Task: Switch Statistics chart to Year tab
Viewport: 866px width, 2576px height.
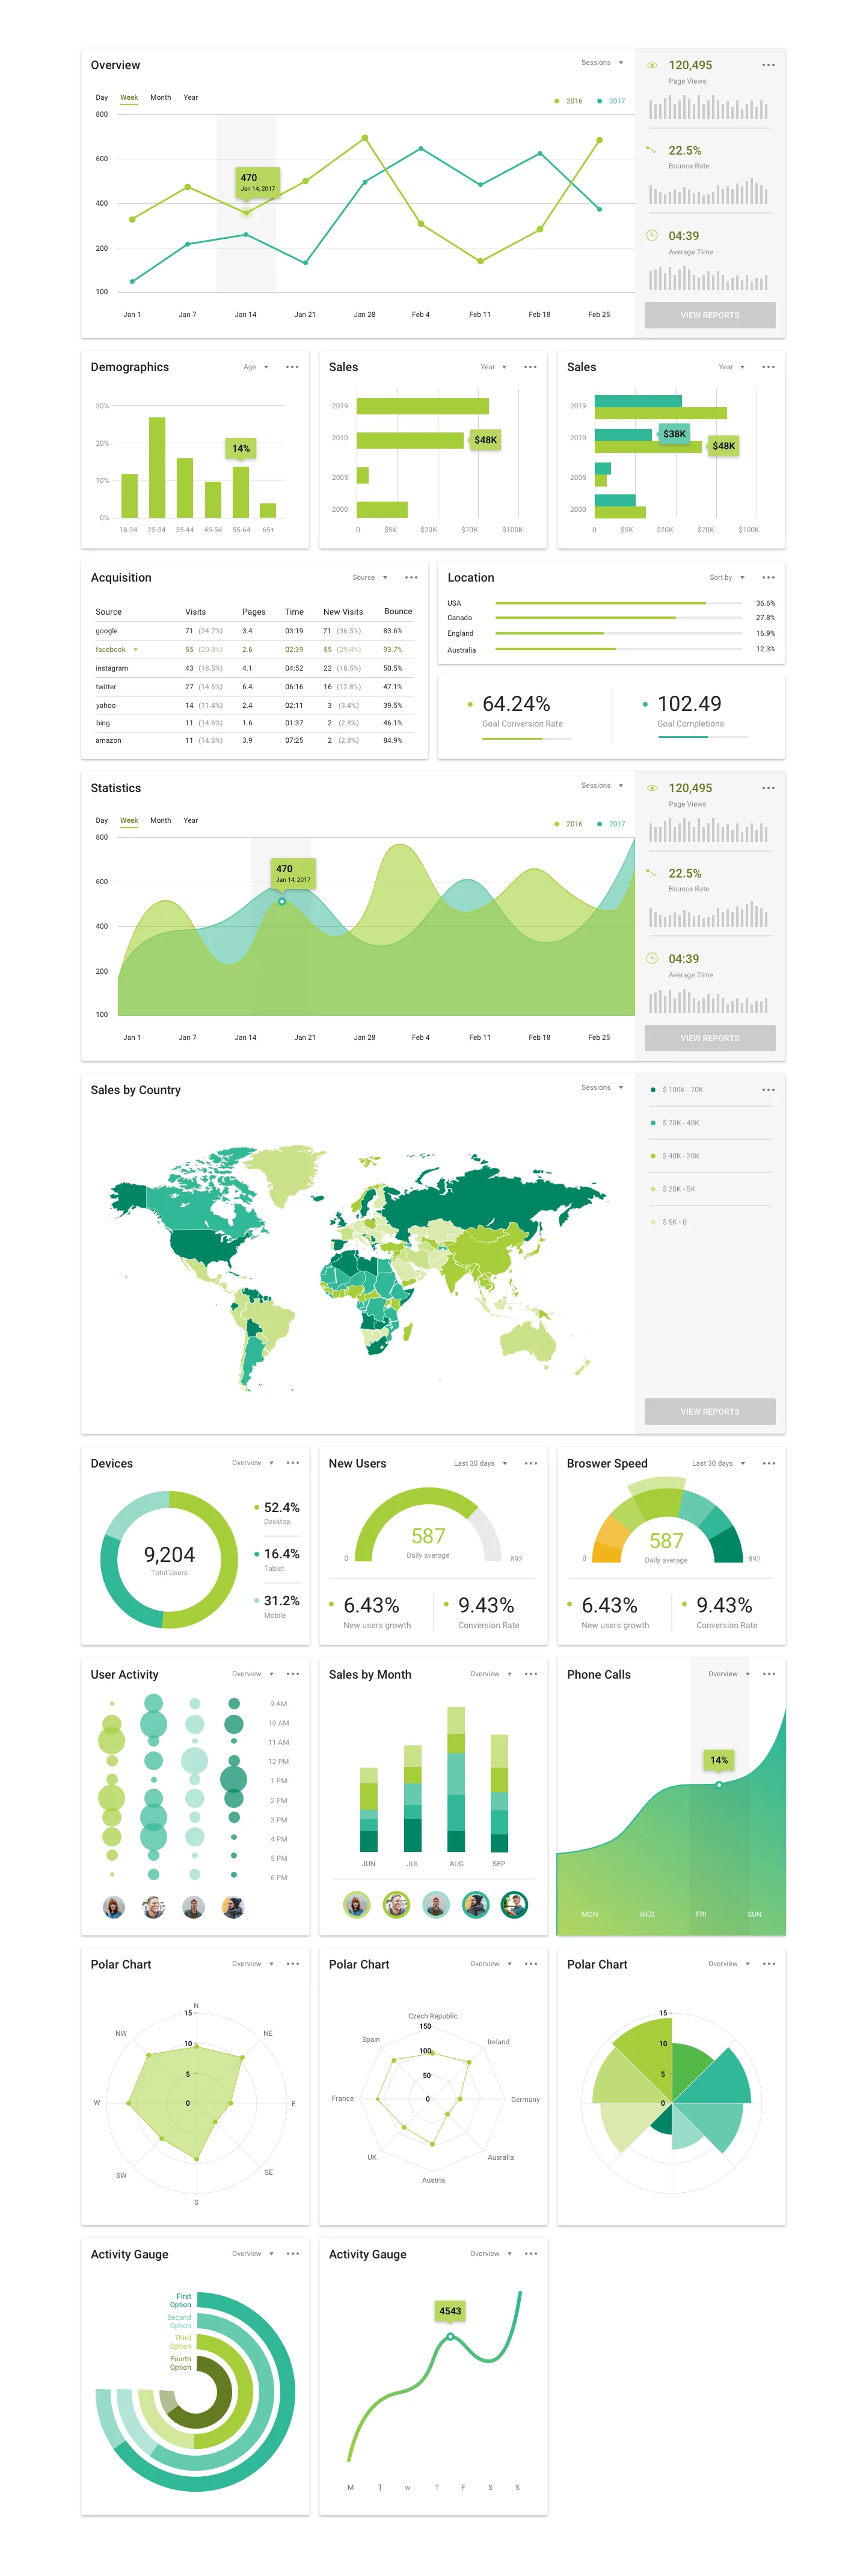Action: point(190,821)
